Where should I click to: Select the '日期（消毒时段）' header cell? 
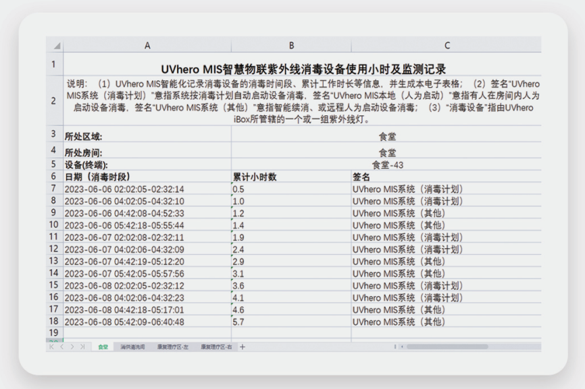(147, 177)
